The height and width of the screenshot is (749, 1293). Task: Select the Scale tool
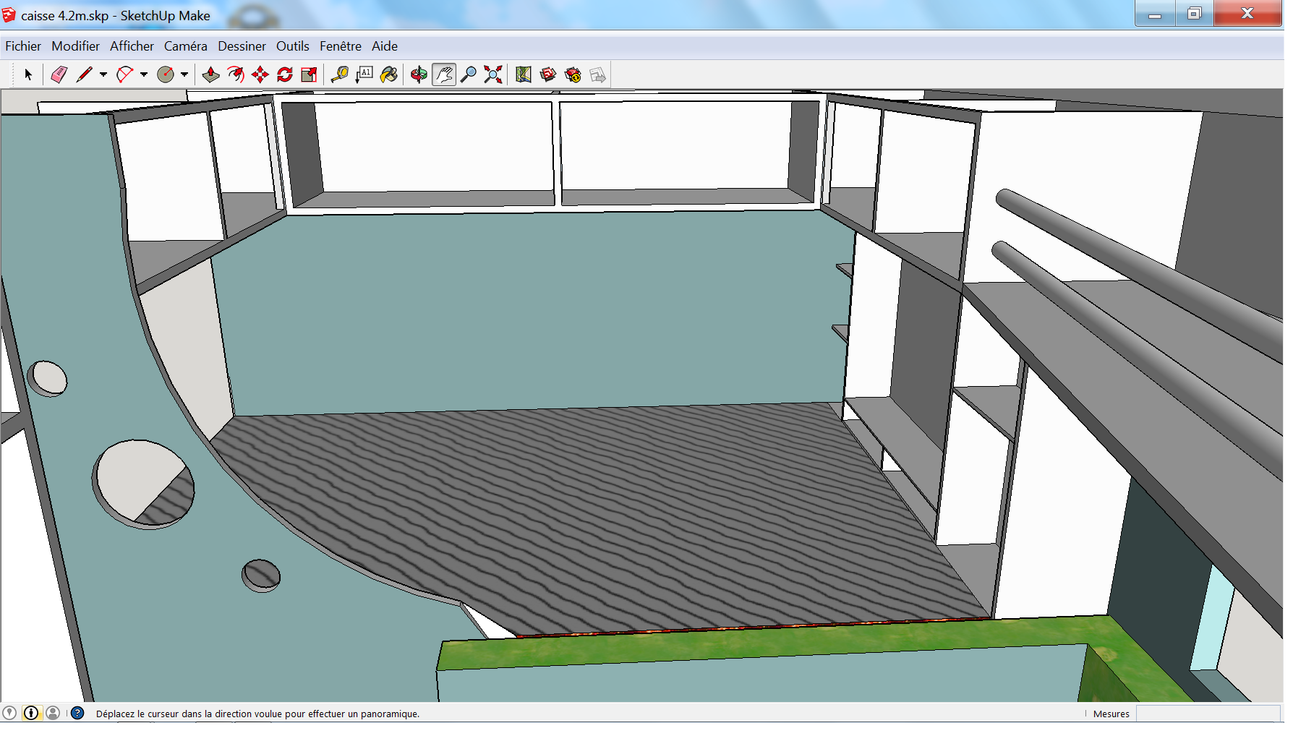pyautogui.click(x=310, y=74)
